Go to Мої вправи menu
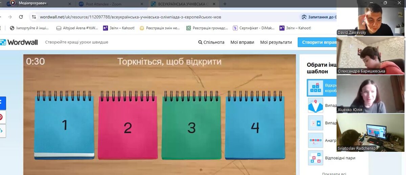406x175 pixels. tap(242, 42)
